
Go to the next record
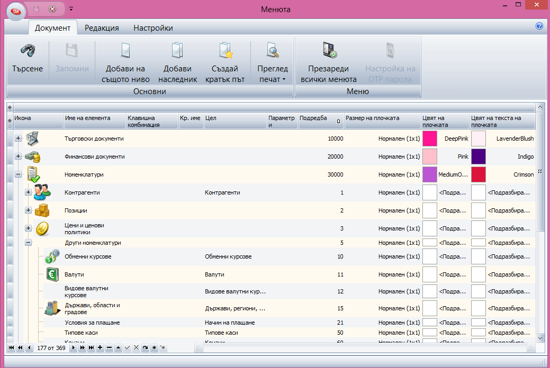[x=73, y=348]
